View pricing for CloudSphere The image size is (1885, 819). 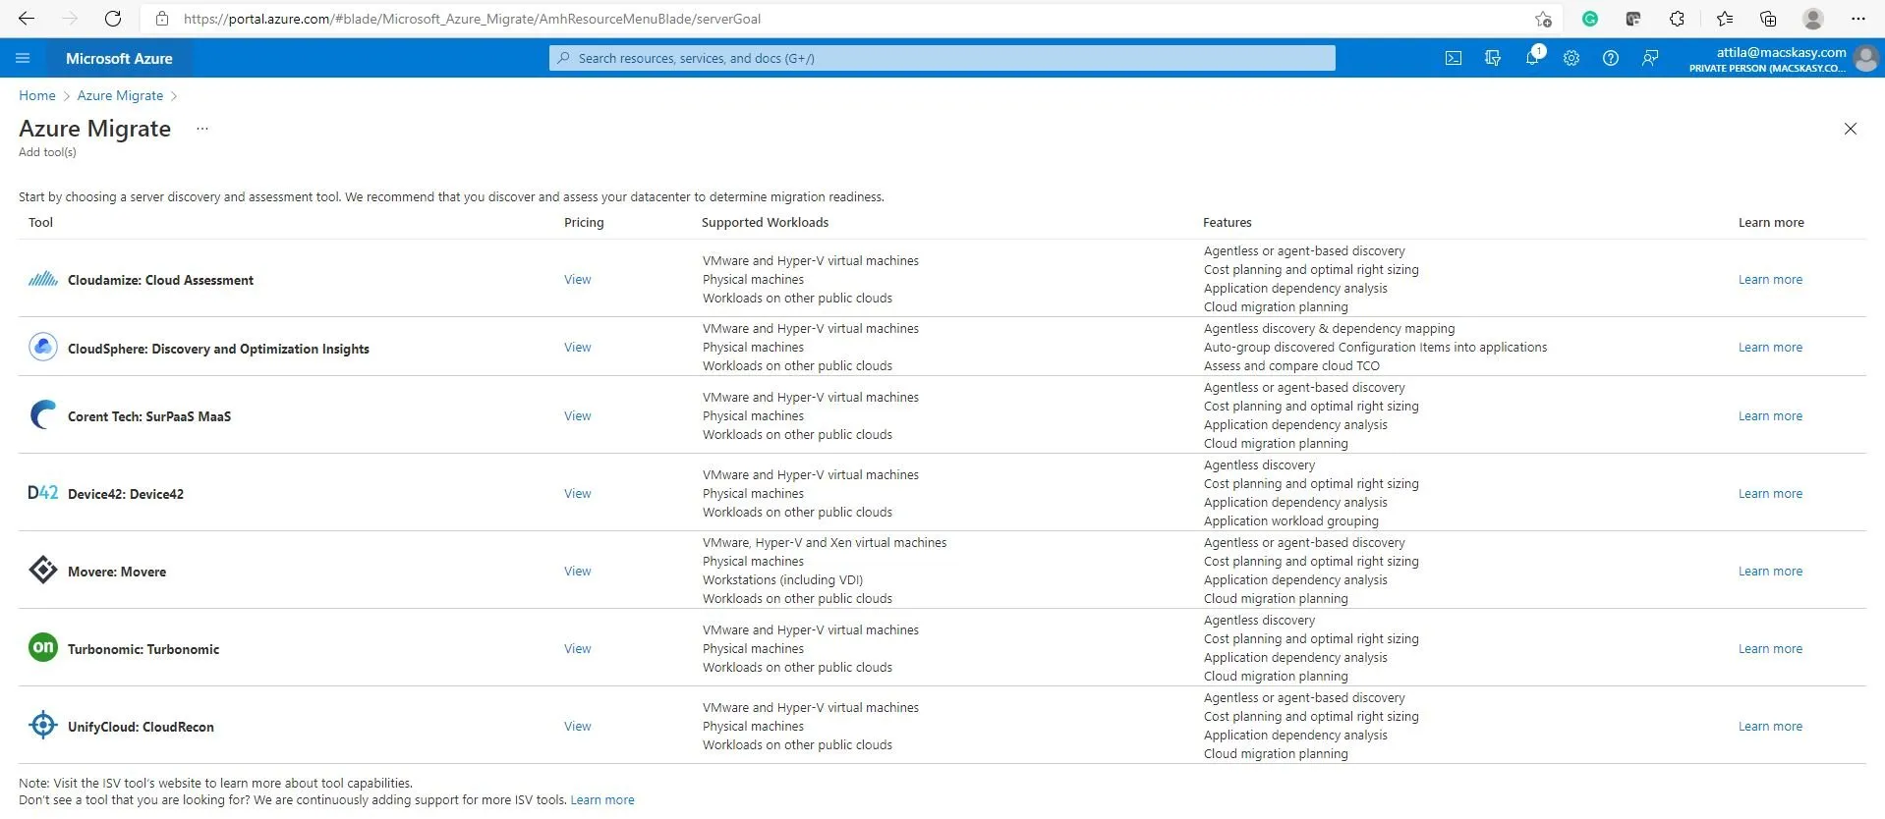pos(578,348)
